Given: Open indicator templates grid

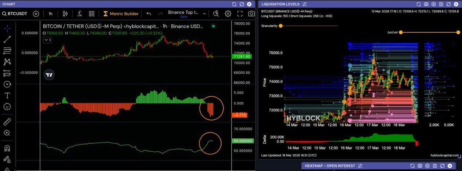Looking at the screenshot, I should point(92,13).
